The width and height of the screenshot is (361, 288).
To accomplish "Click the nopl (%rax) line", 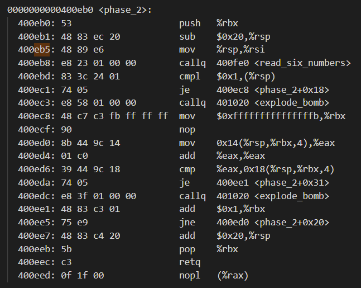I will tap(133, 276).
